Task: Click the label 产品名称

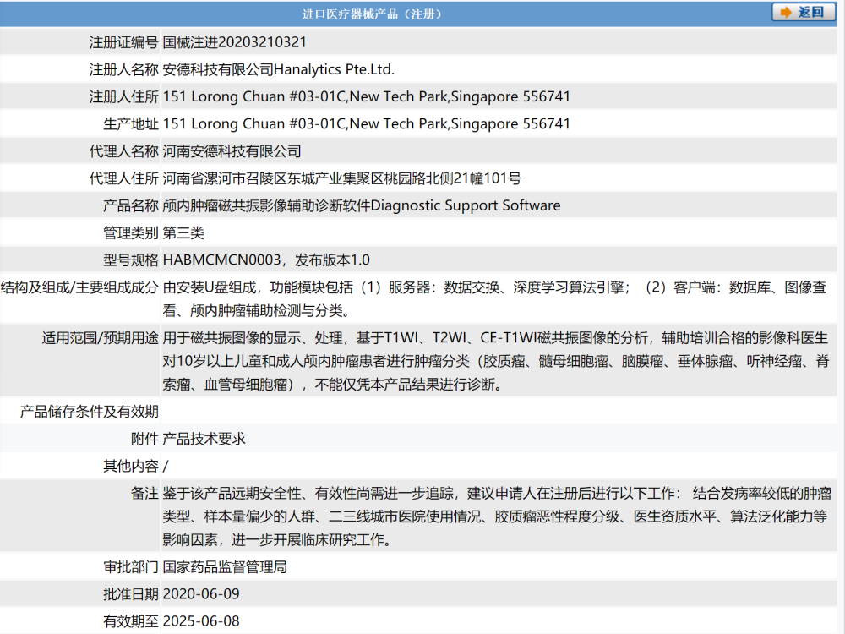Action: [x=130, y=205]
